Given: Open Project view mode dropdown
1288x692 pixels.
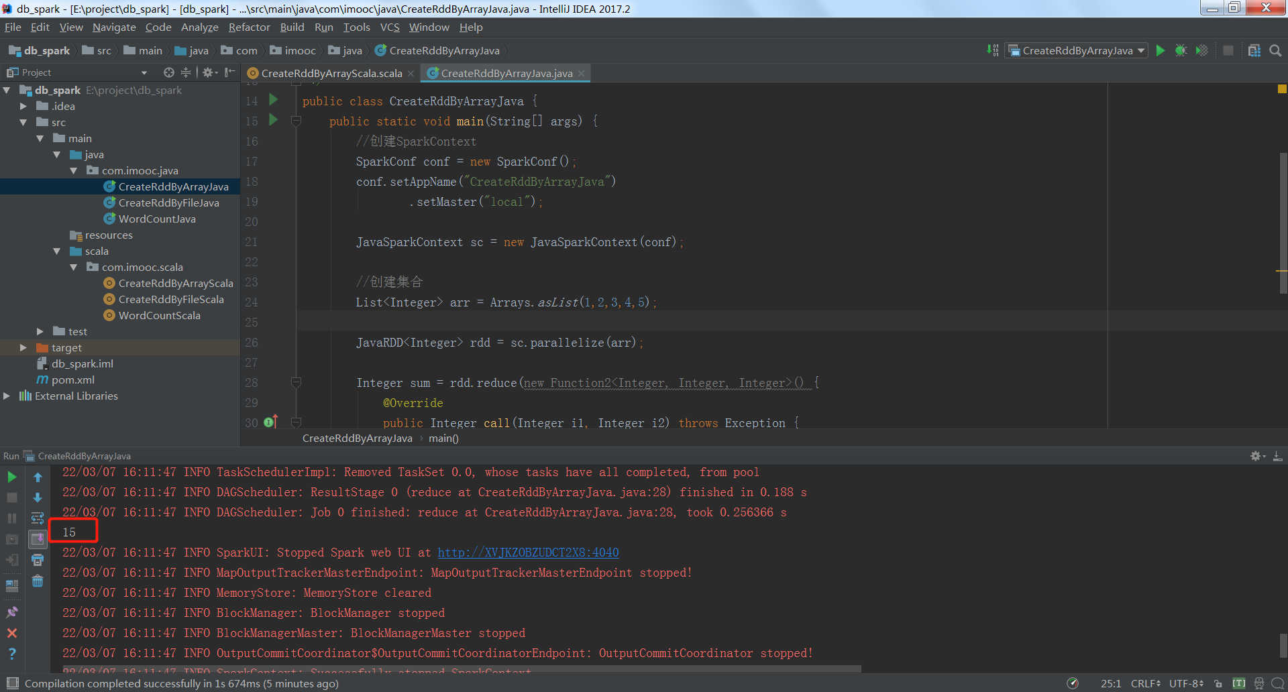Looking at the screenshot, I should point(144,72).
